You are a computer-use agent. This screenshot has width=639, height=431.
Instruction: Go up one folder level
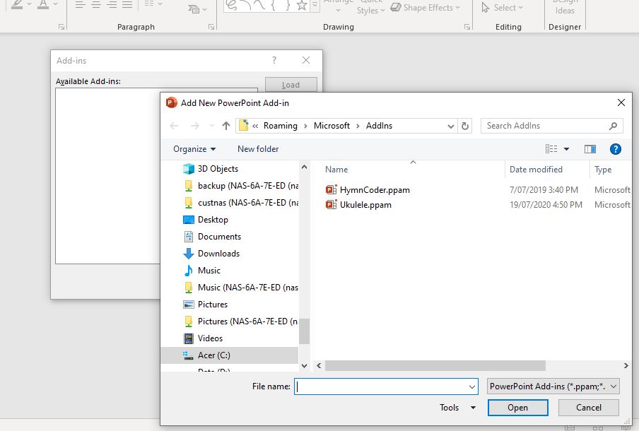tap(225, 126)
